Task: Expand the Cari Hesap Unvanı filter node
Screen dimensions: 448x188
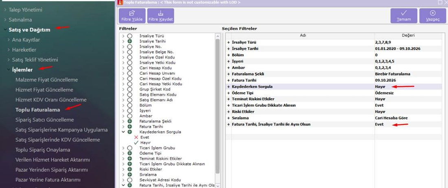Action: tap(123, 73)
